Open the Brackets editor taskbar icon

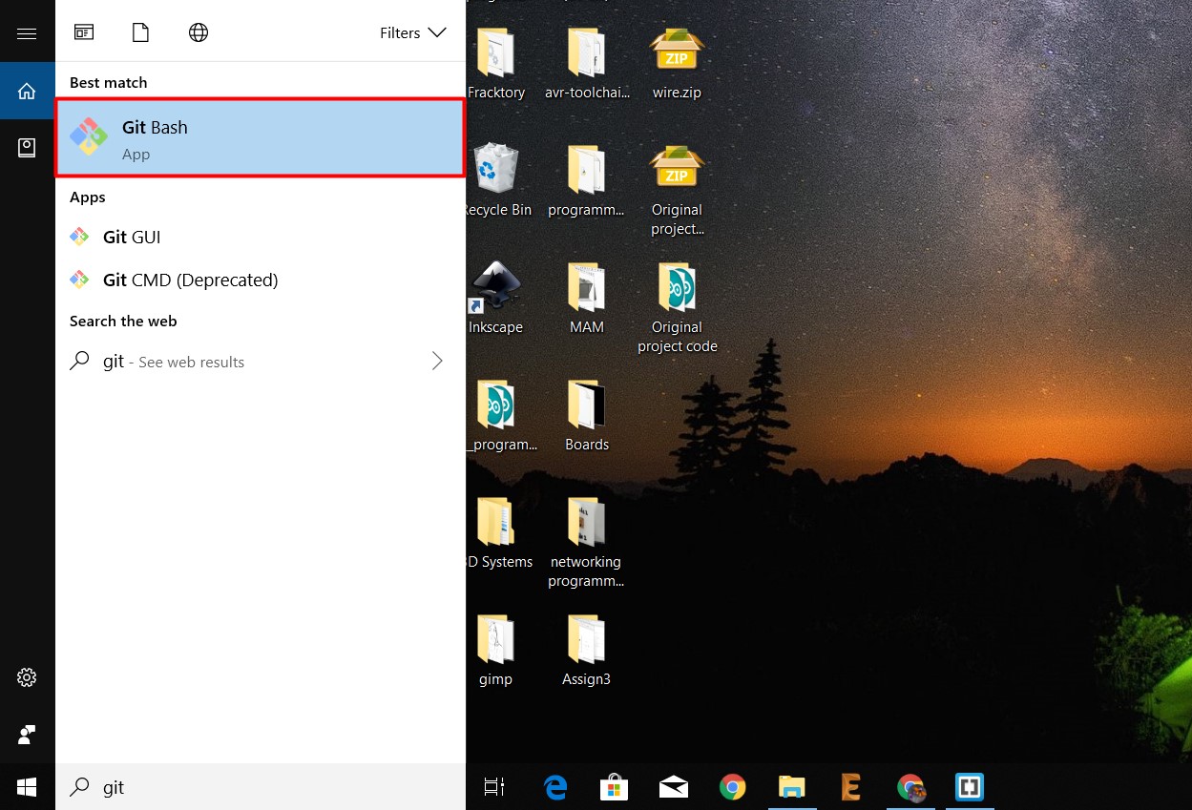(970, 787)
